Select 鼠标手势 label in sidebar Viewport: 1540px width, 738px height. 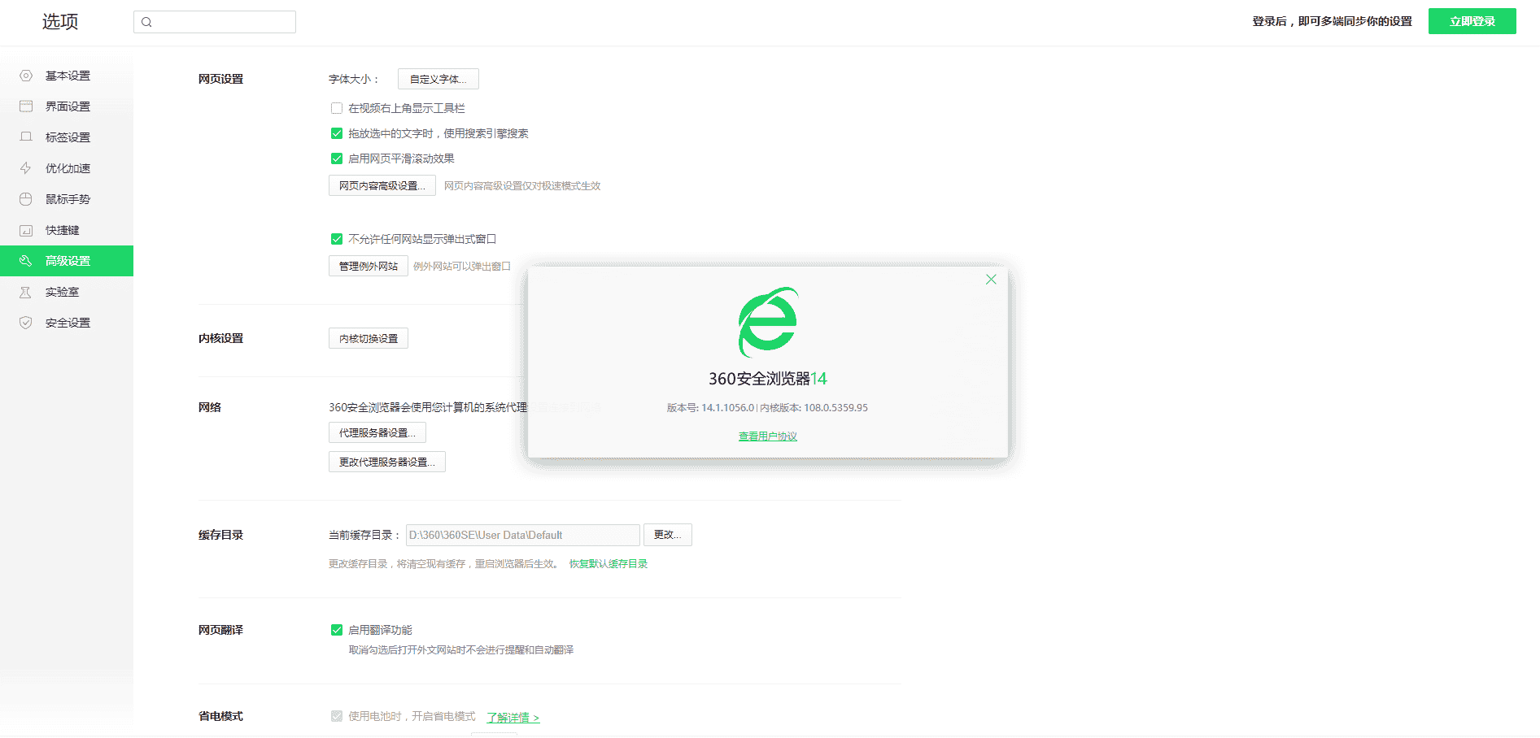click(68, 199)
